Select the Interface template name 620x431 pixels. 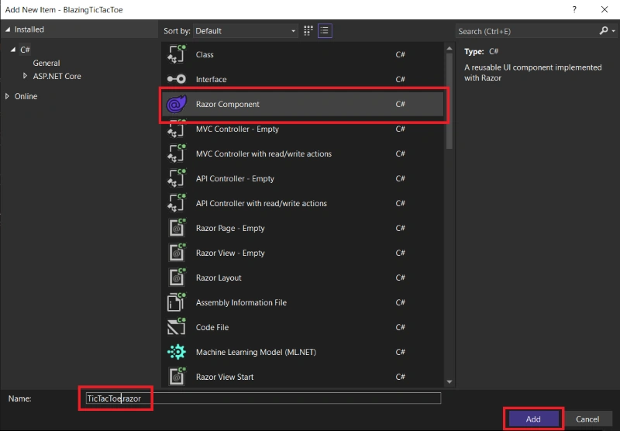click(211, 80)
